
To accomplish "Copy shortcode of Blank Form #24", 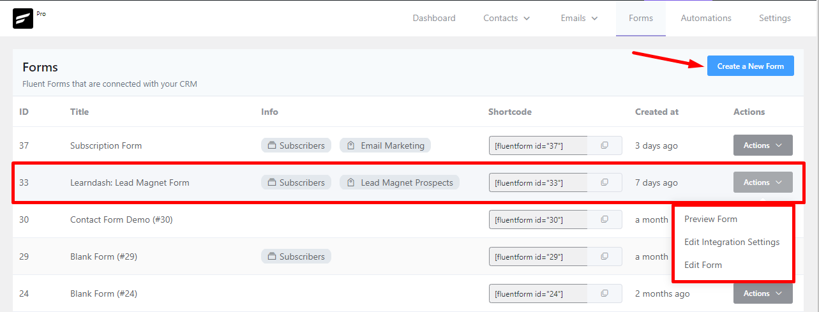I will pos(604,293).
